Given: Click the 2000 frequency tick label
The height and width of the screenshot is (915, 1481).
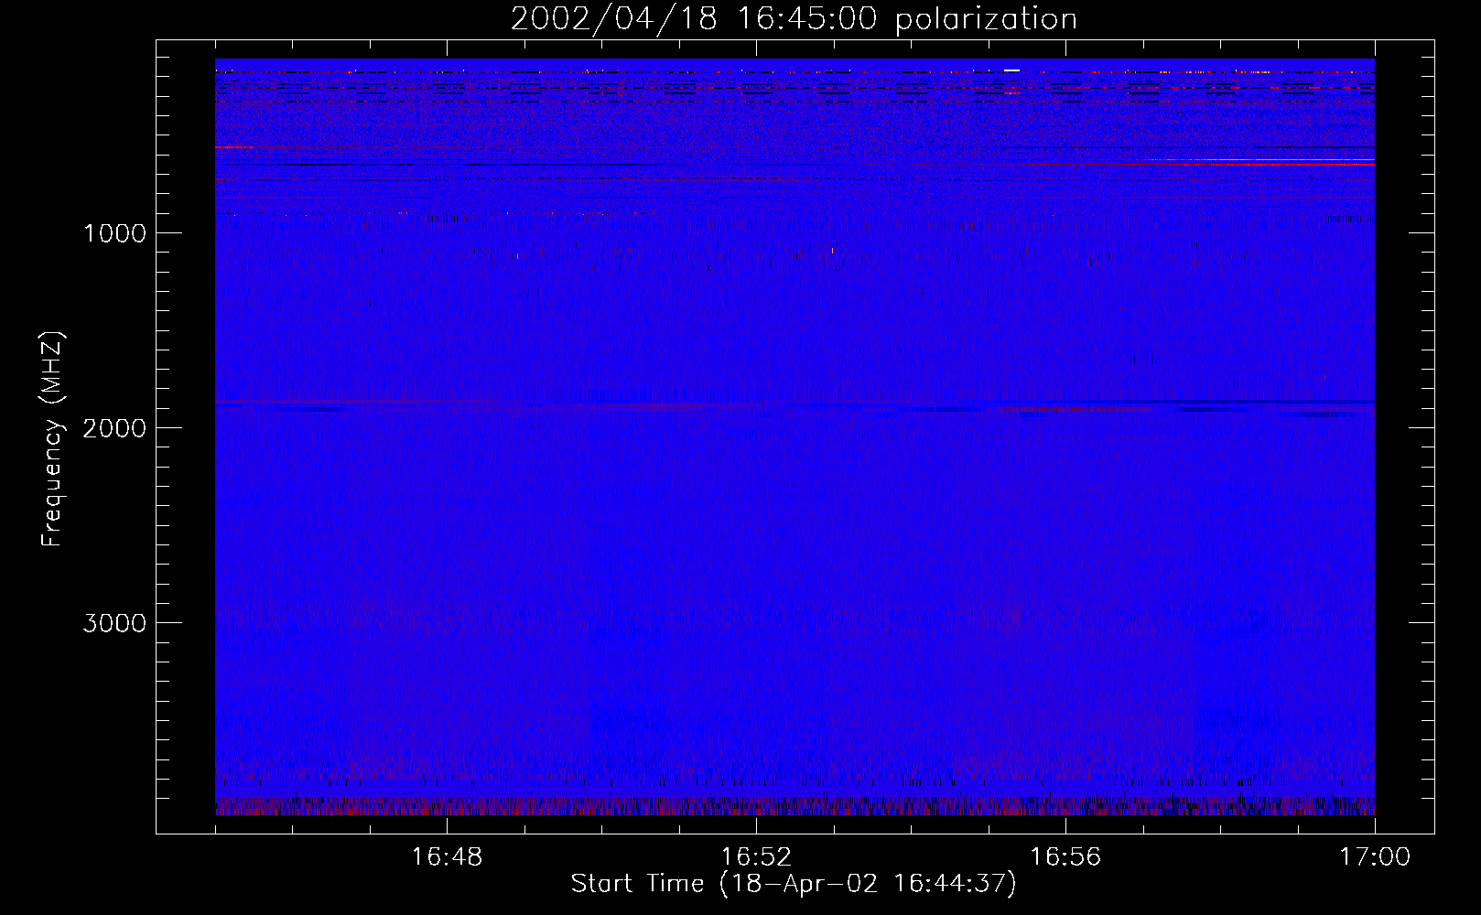Looking at the screenshot, I should coord(114,428).
